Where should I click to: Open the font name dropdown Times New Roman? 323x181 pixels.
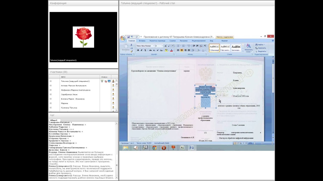point(153,46)
